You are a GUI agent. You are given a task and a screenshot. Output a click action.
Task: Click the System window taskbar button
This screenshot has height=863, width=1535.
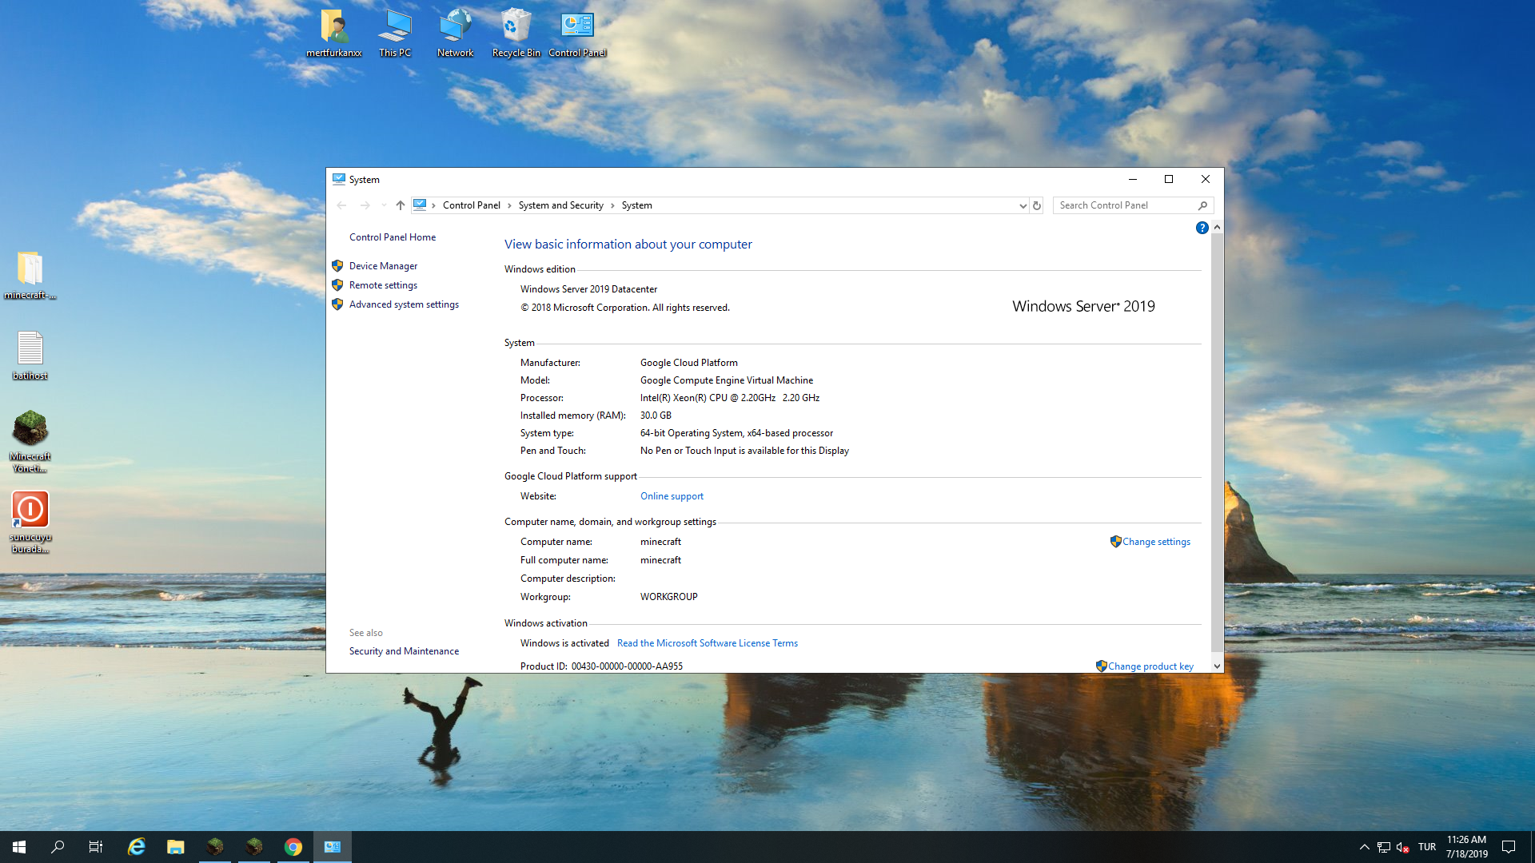pos(333,847)
